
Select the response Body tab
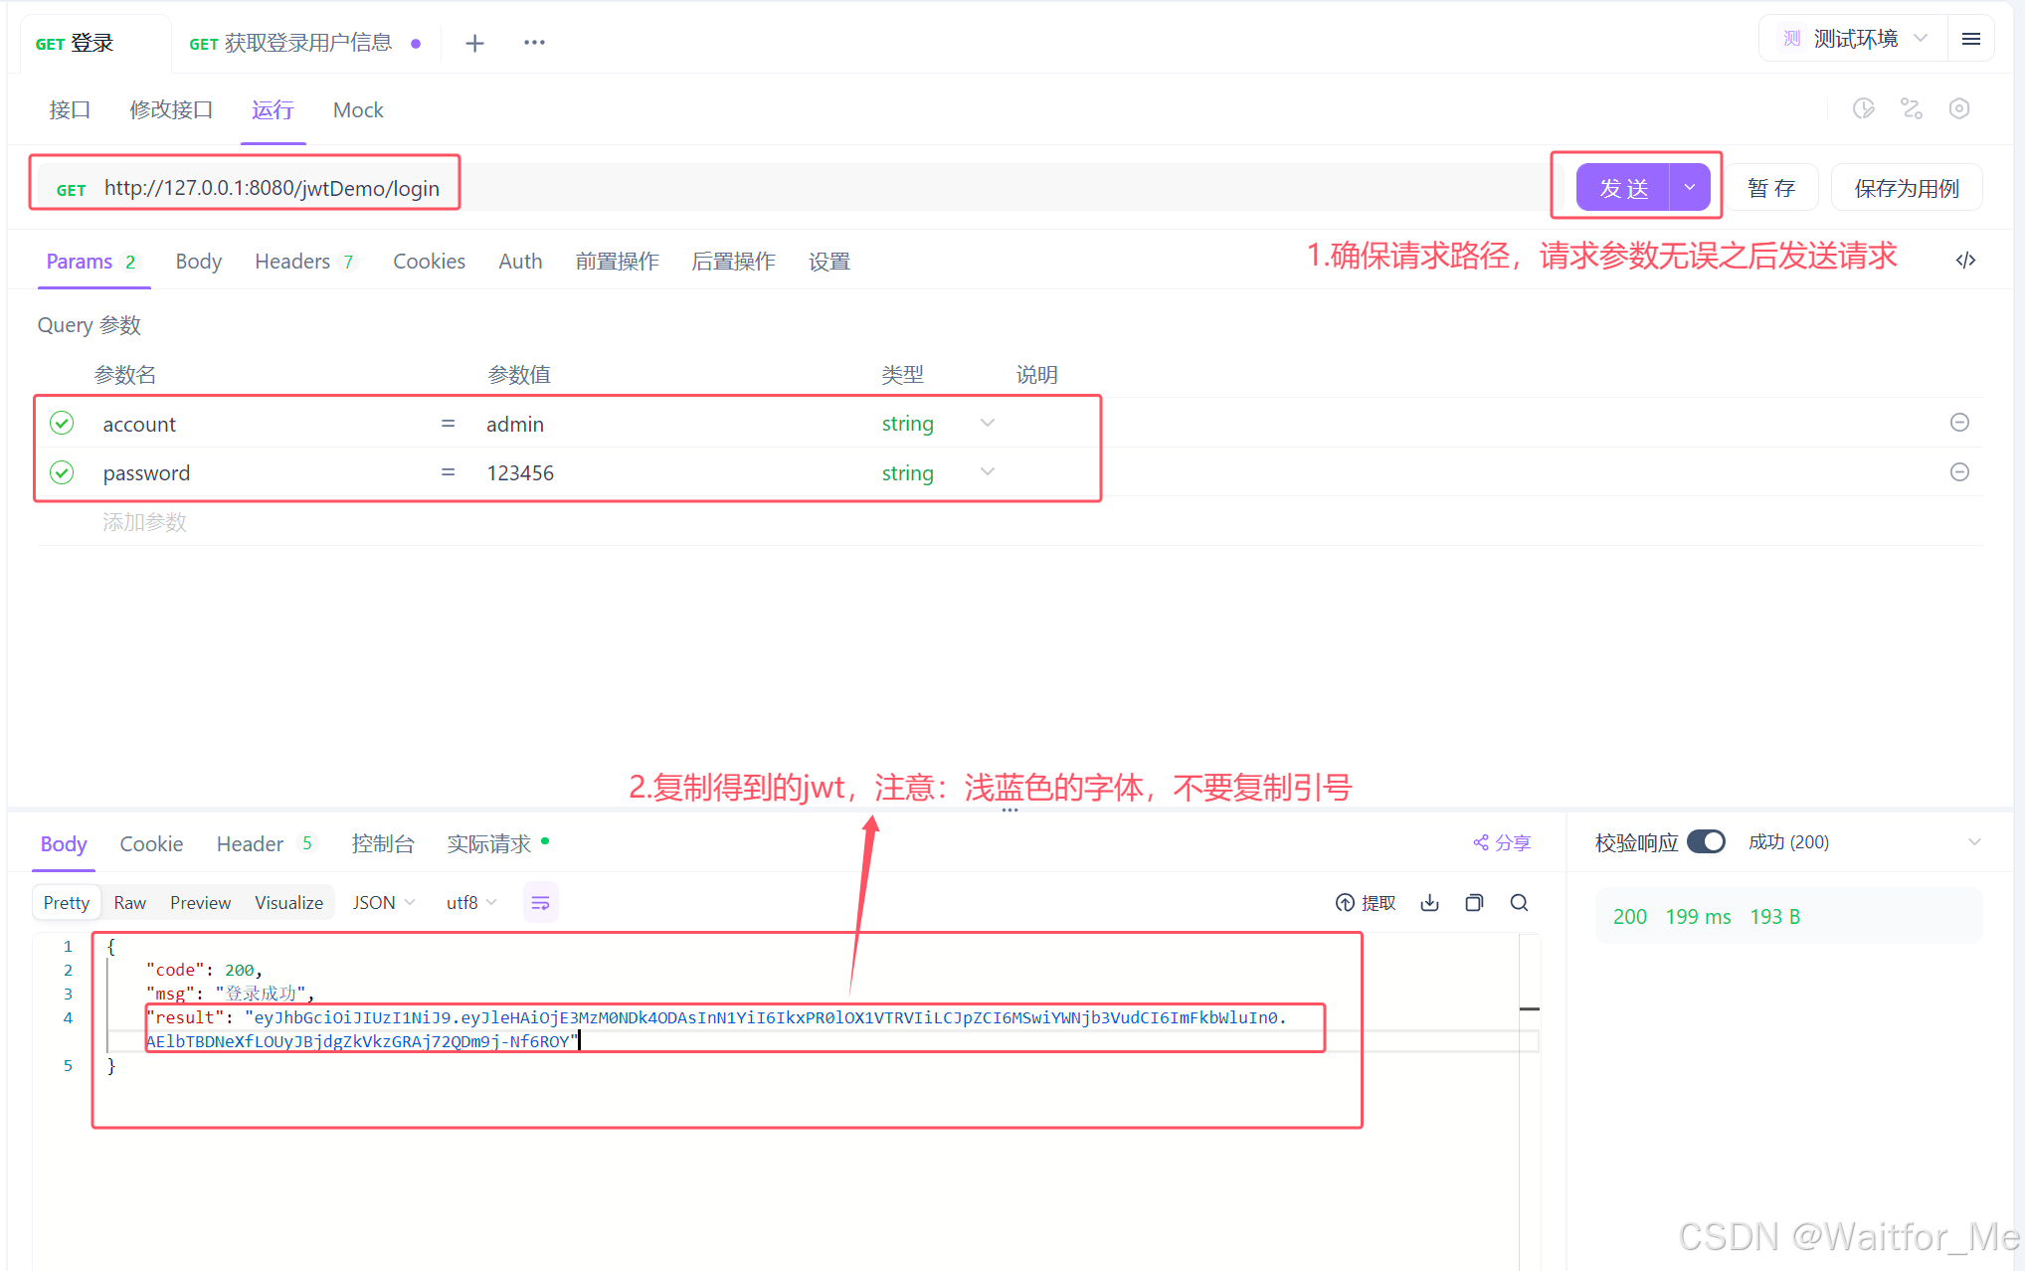point(64,844)
